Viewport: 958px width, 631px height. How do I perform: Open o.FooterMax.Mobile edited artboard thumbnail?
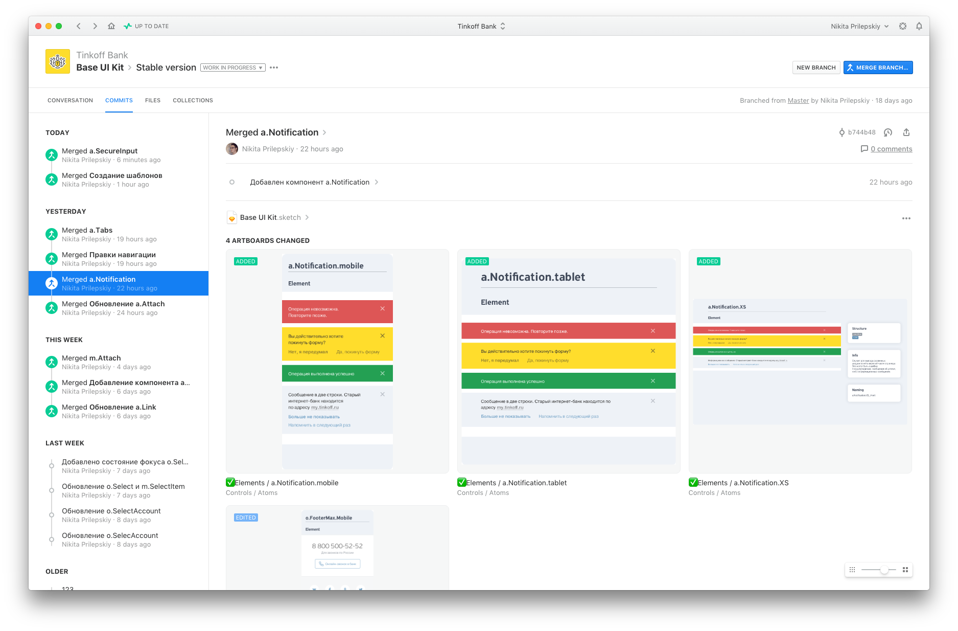tap(337, 548)
